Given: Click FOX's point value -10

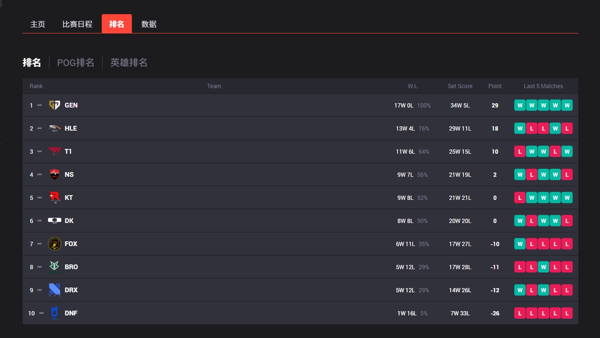Looking at the screenshot, I should (x=495, y=244).
